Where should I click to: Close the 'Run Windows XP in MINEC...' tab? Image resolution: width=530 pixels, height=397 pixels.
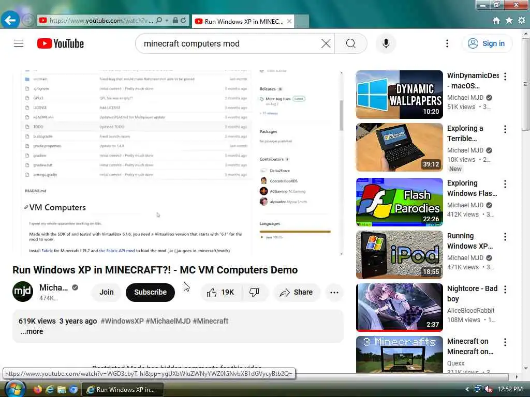pos(289,21)
